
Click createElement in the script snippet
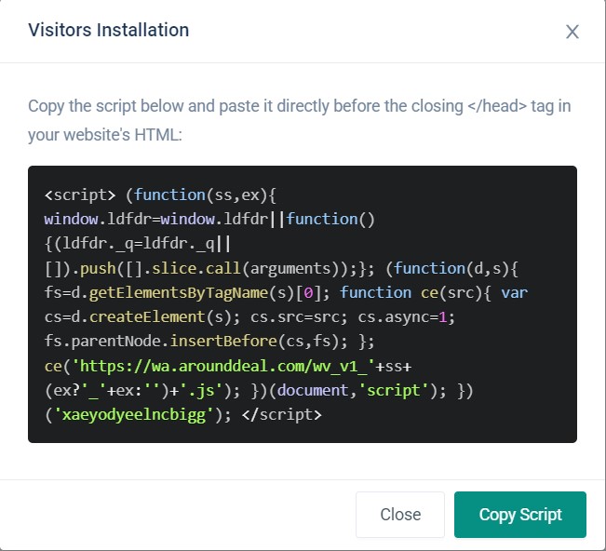click(138, 316)
